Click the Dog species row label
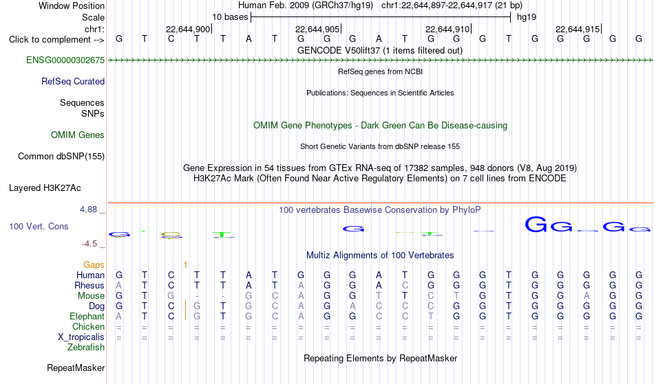Image resolution: width=654 pixels, height=384 pixels. tap(96, 306)
